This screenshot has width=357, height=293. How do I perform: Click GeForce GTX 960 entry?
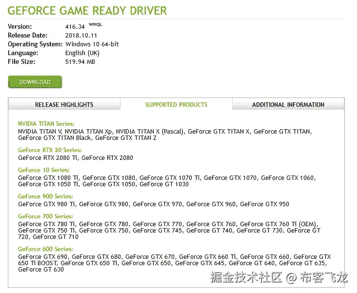pos(211,204)
